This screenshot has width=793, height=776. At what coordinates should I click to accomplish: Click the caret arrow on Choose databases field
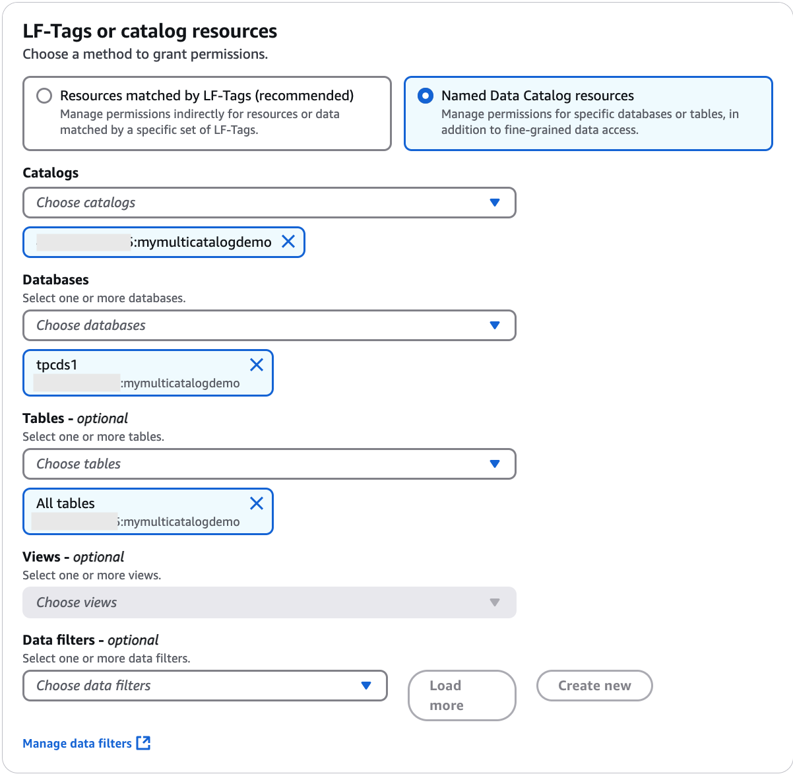coord(495,325)
